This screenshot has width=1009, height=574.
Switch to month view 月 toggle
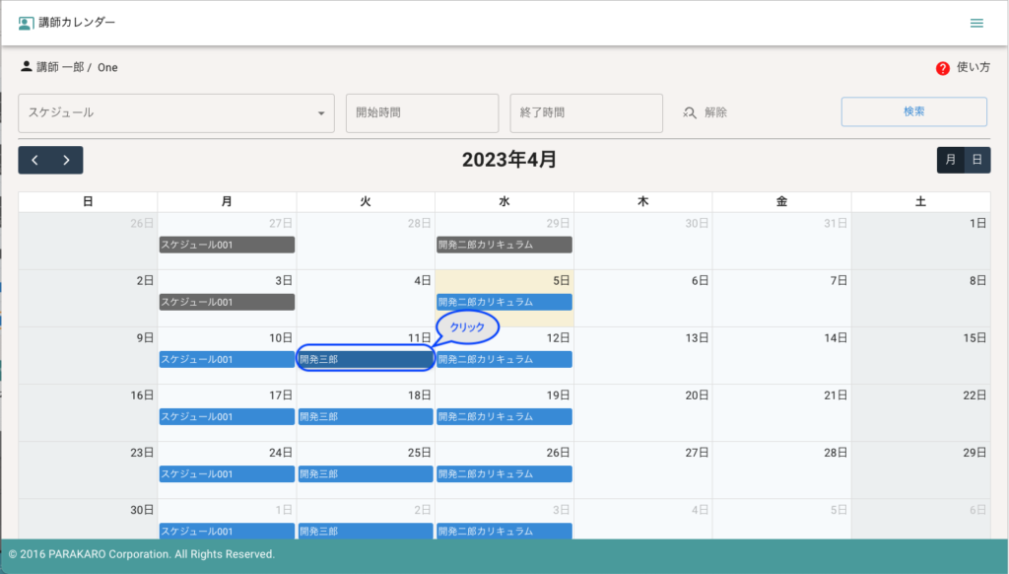950,160
